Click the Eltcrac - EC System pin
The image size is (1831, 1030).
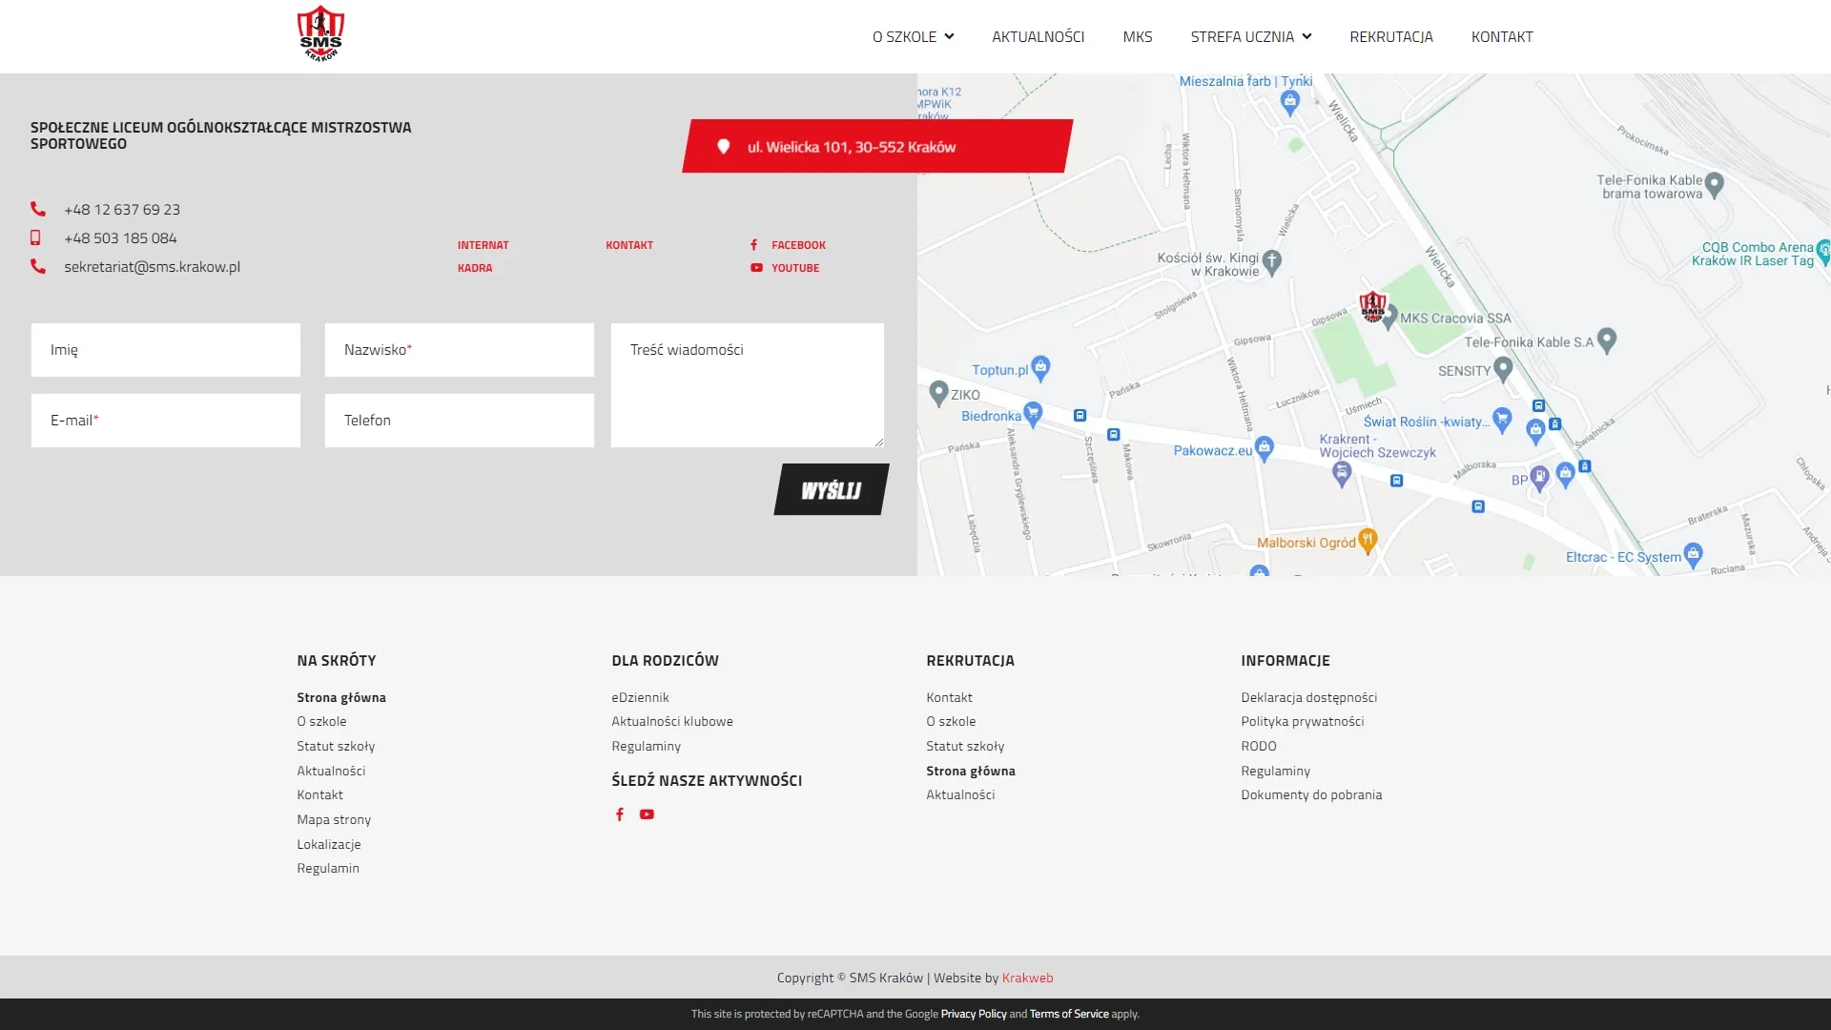pyautogui.click(x=1694, y=554)
